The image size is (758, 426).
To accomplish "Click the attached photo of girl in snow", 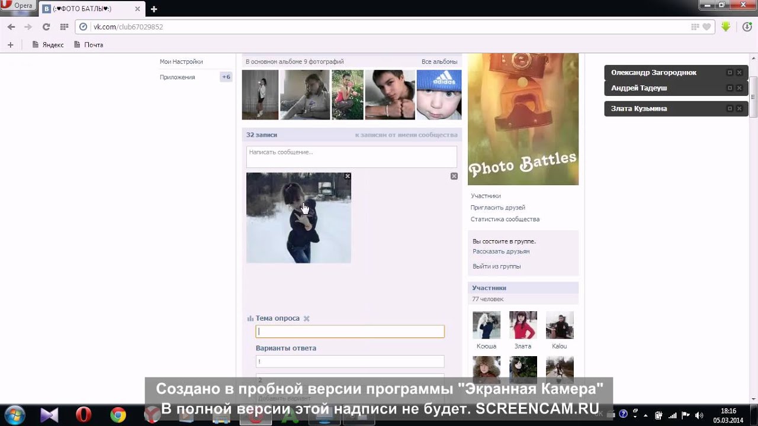I will [298, 218].
